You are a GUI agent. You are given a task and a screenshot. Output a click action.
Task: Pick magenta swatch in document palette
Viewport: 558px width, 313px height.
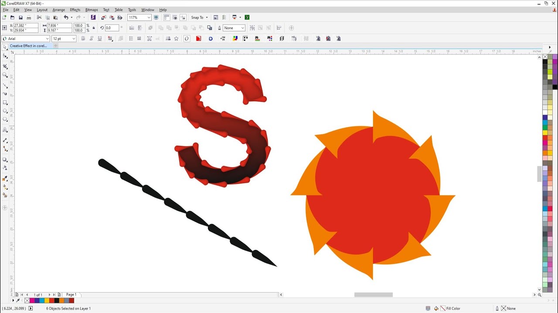(x=32, y=300)
